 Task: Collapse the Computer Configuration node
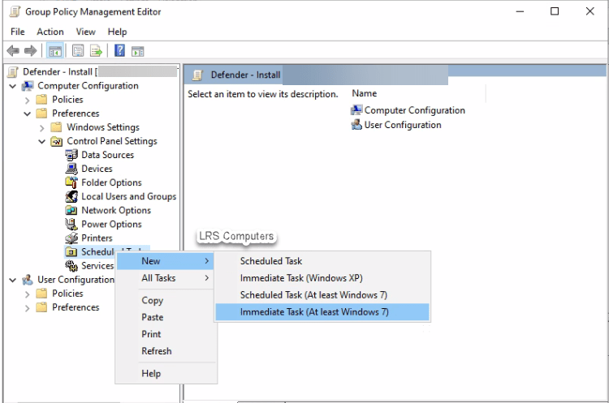pos(13,86)
